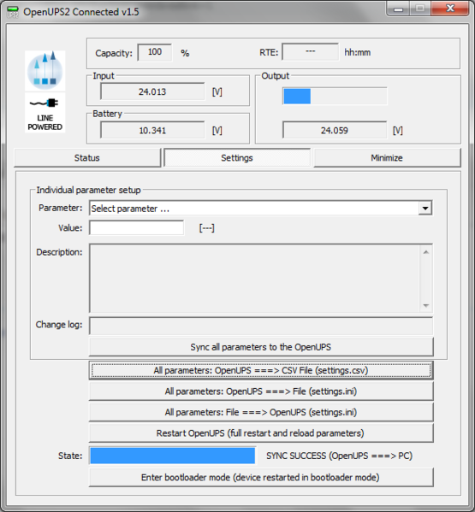
Task: Load all parameters File to OpenUPS settings.ini
Action: click(261, 412)
